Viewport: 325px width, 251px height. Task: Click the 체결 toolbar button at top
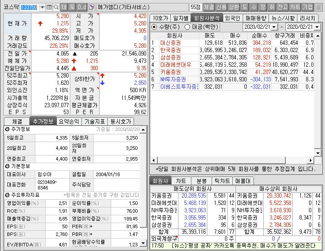[x=209, y=7]
